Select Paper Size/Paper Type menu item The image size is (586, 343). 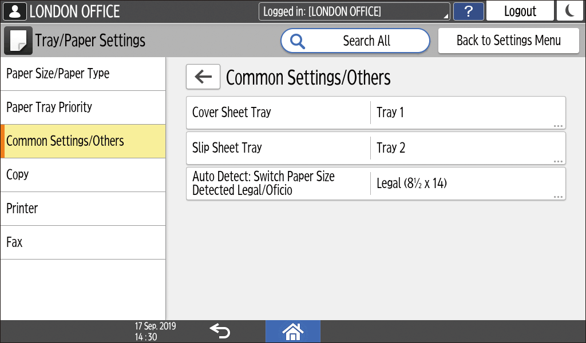click(83, 74)
